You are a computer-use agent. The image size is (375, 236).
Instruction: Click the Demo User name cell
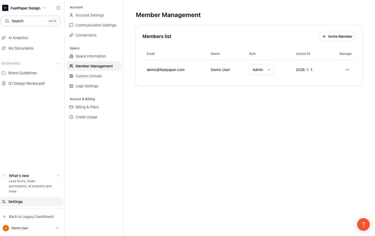tap(220, 70)
